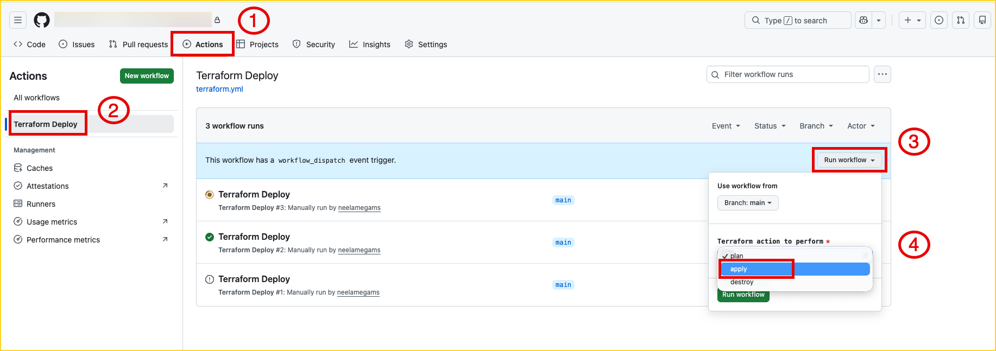This screenshot has width=996, height=351.
Task: Click the green Run workflow submit button
Action: (743, 295)
